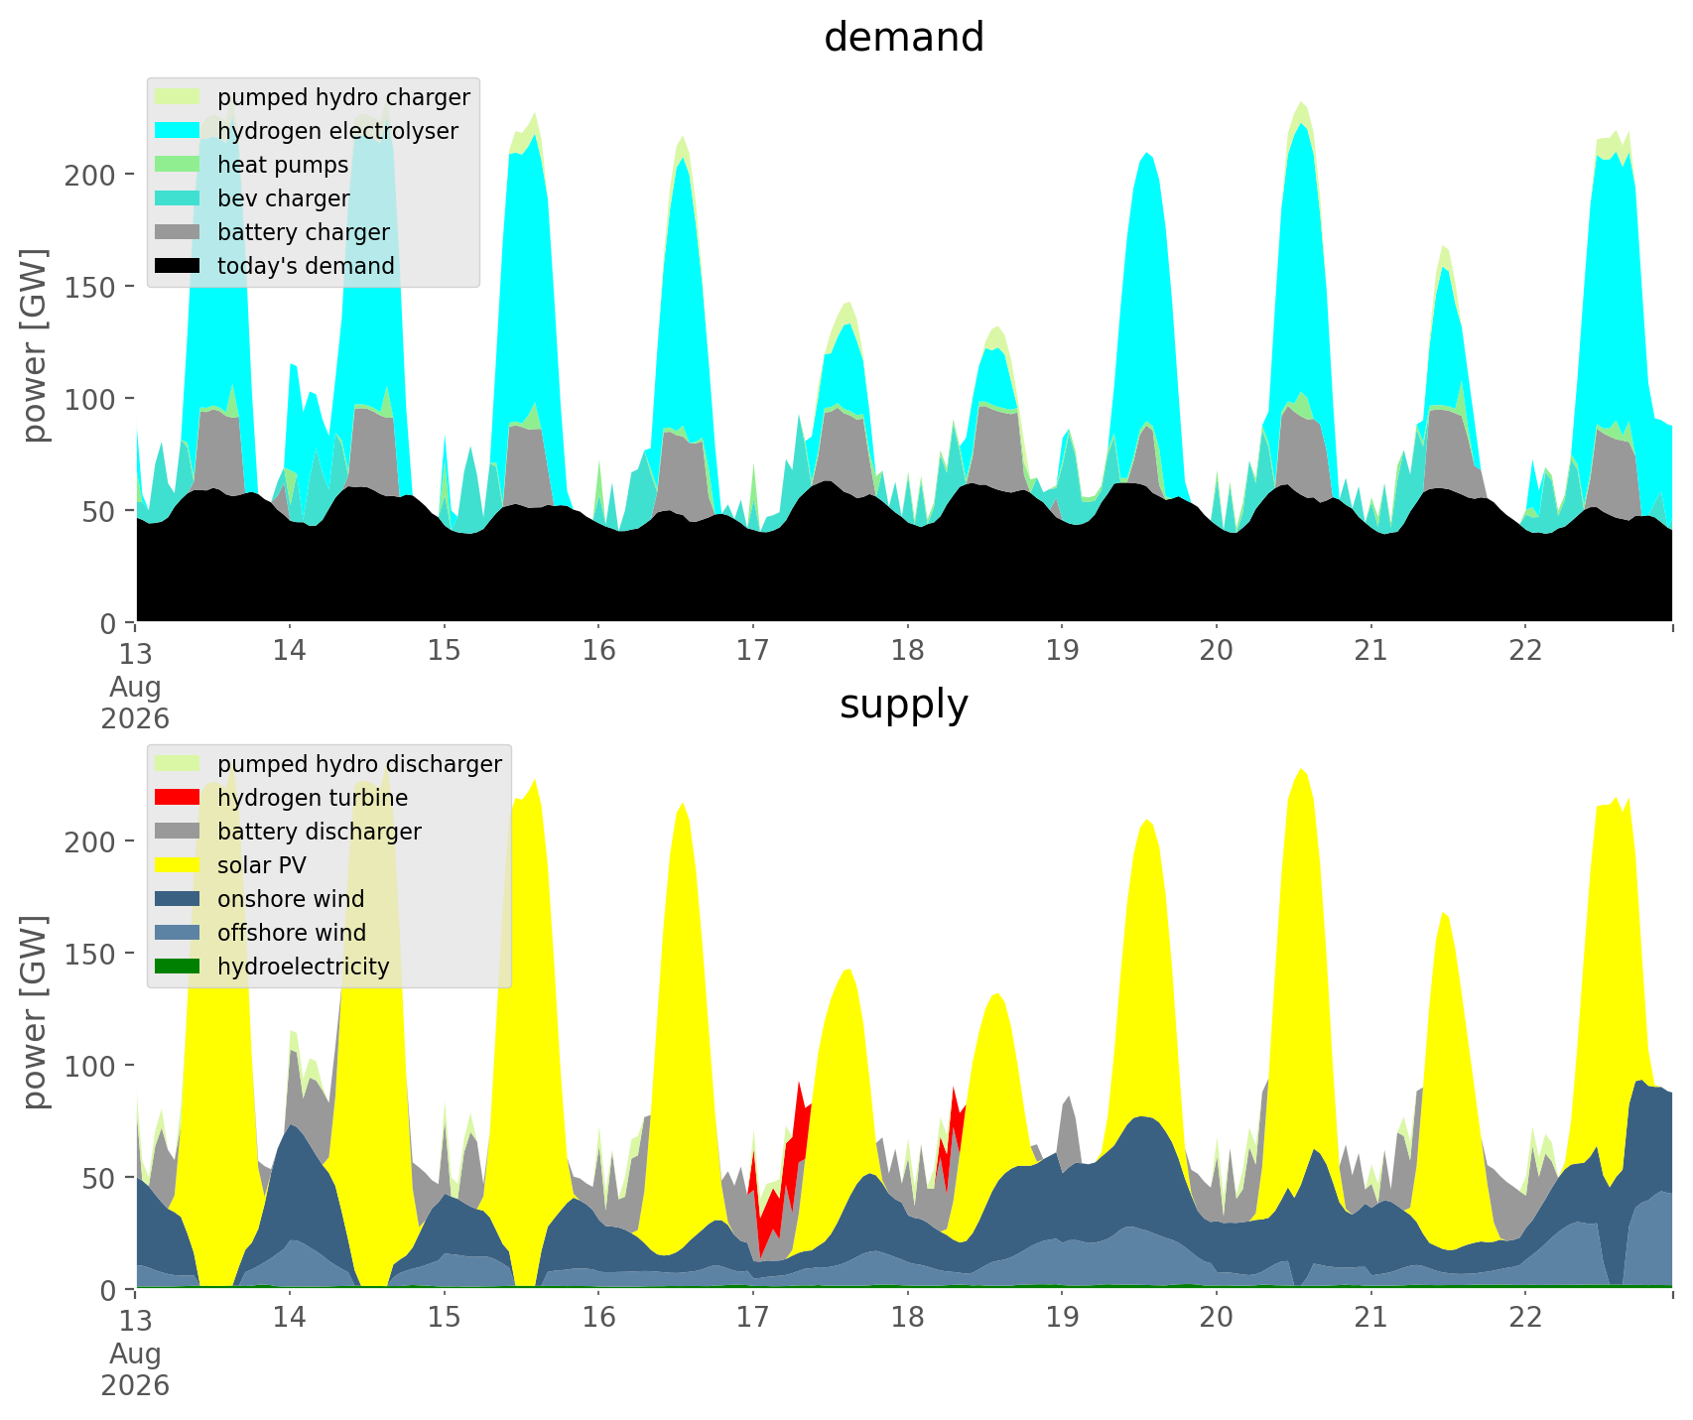Select the "heat pumps" legend text
1693x1420 pixels.
[283, 165]
